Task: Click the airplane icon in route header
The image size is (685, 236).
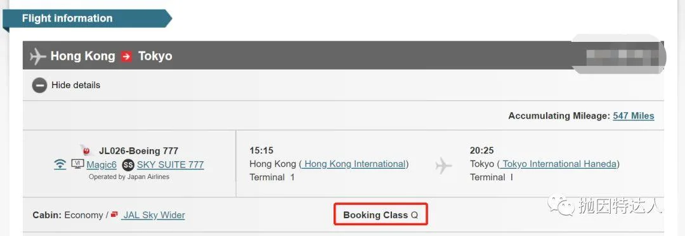Action: [38, 56]
